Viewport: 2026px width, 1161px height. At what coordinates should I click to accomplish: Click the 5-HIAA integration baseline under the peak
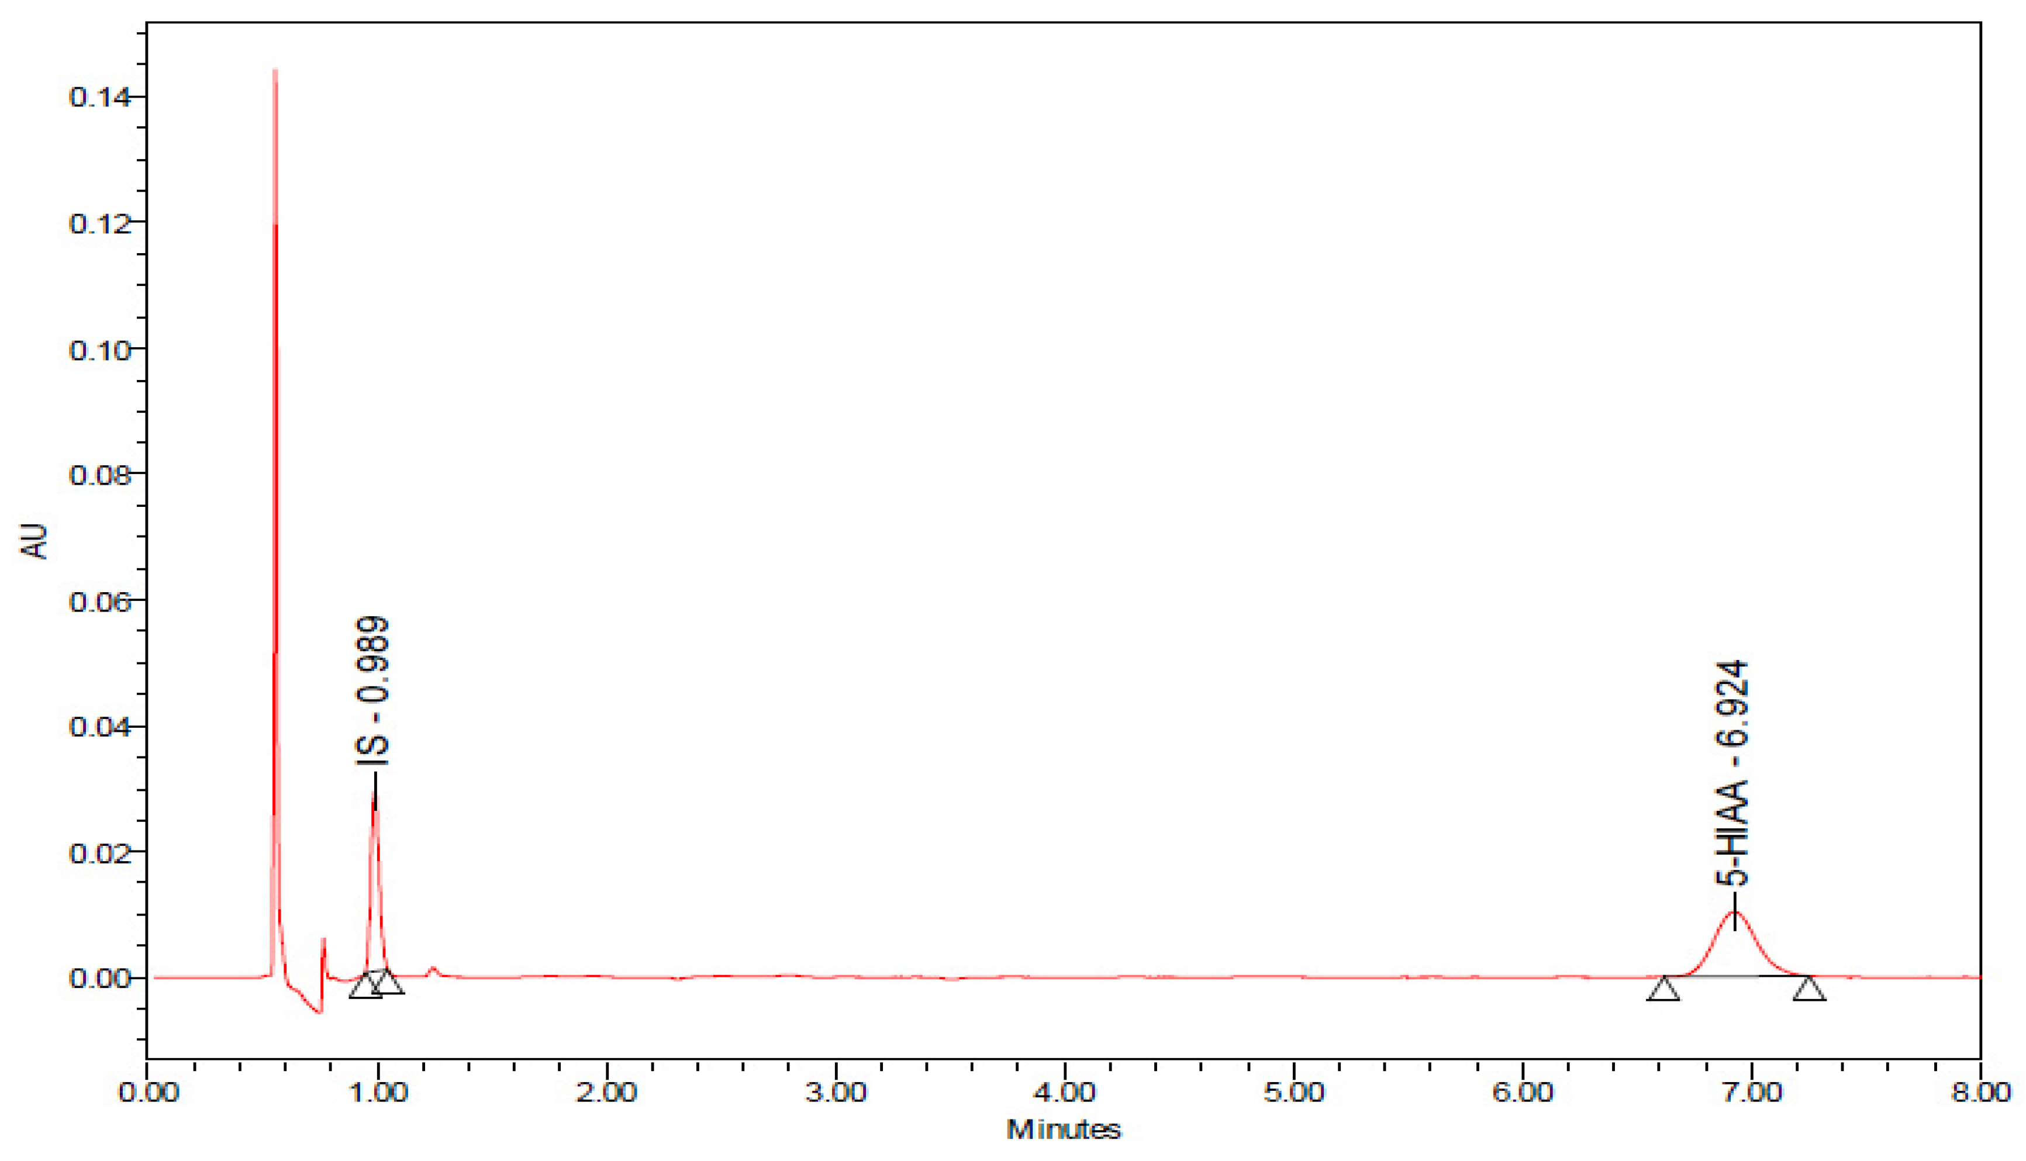[x=1735, y=976]
